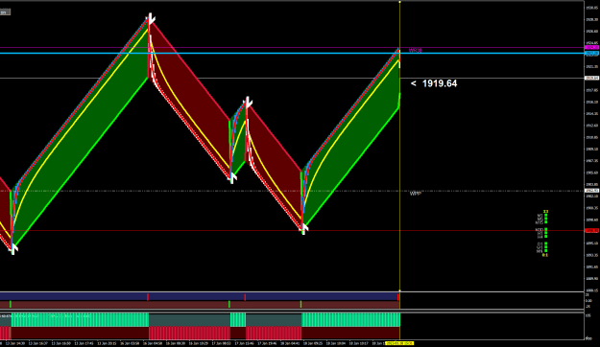Click the magenta price tag on the scale
The width and height of the screenshot is (600, 347).
pyautogui.click(x=591, y=47)
